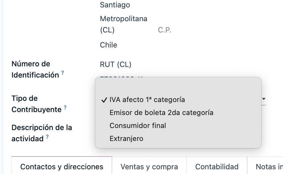This screenshot has height=174, width=283.
Task: Click the Descripción de la actividad label
Action: [x=41, y=128]
